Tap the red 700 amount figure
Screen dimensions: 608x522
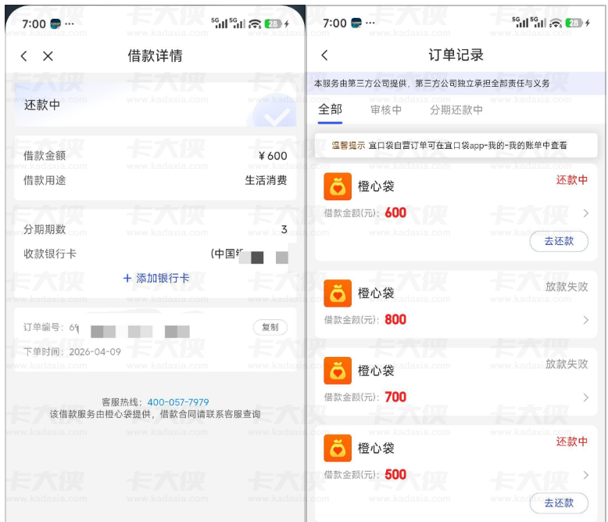pos(395,397)
